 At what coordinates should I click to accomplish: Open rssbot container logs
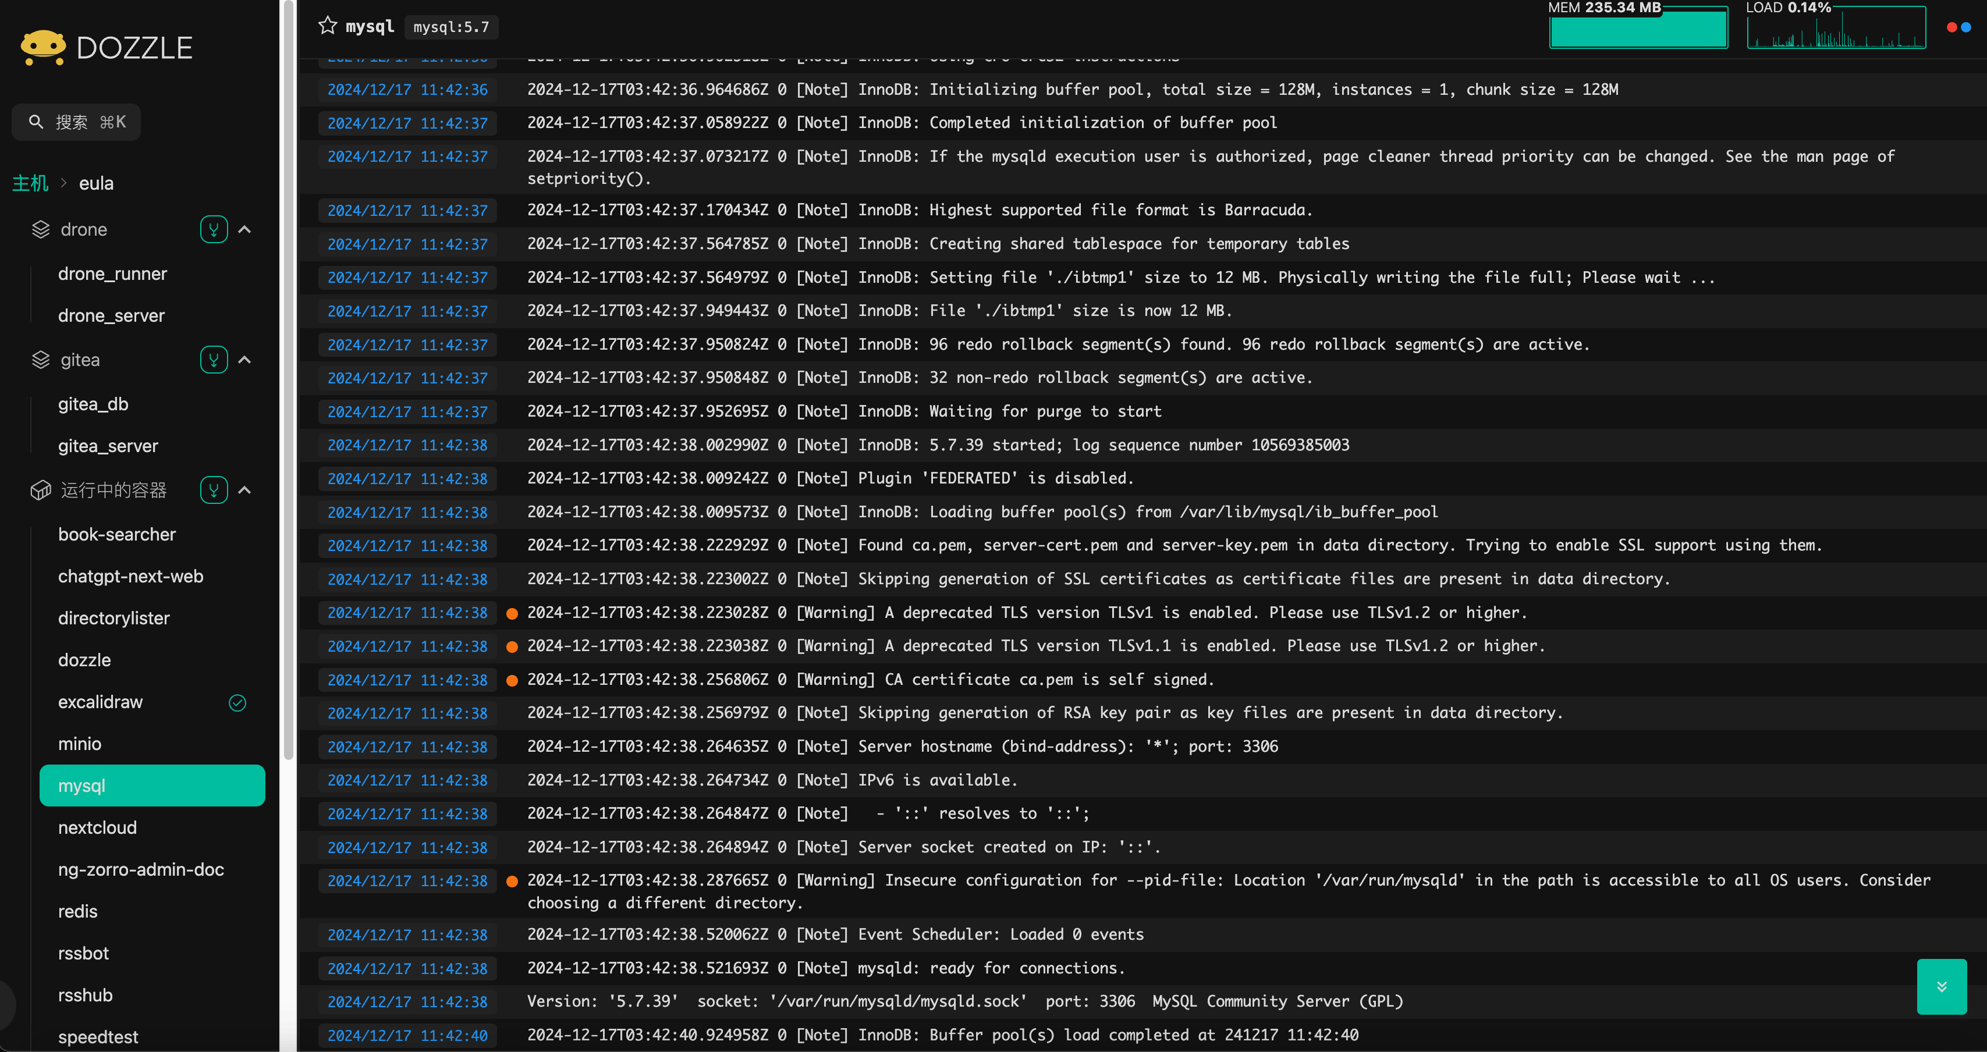(83, 954)
